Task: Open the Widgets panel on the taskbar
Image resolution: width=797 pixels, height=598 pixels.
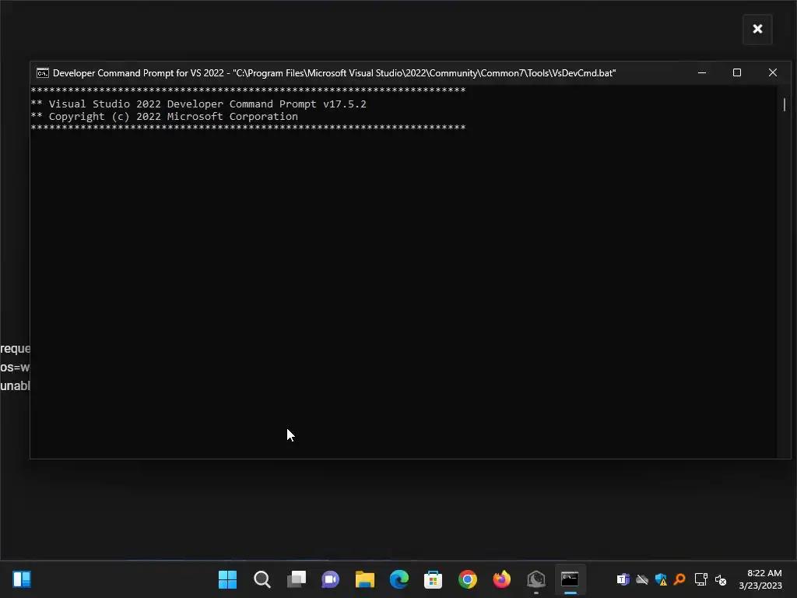Action: coord(22,579)
